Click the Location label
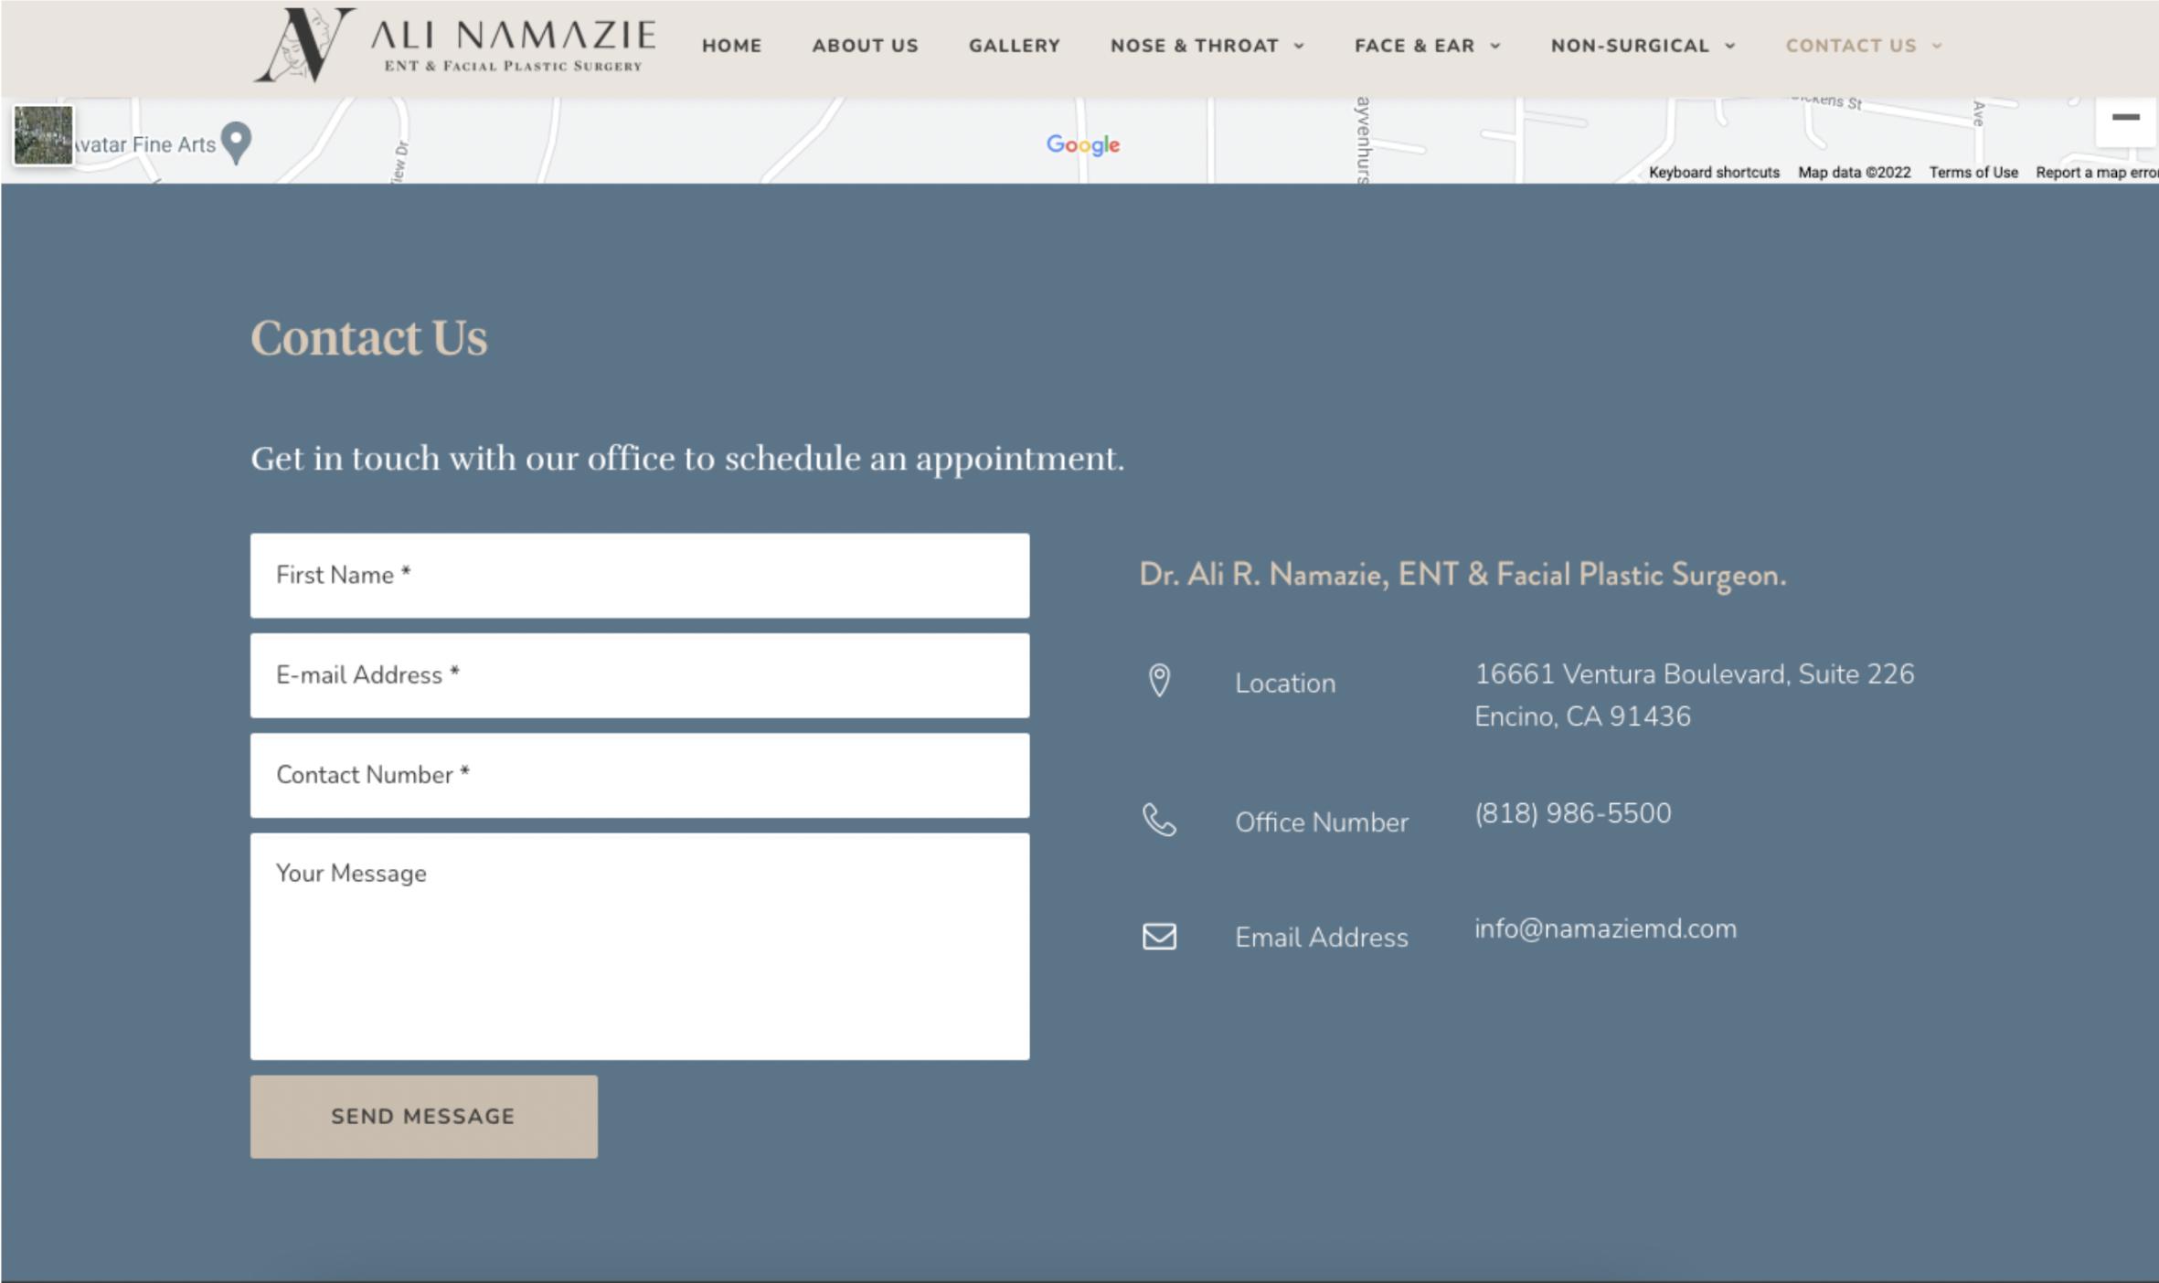 1285,684
